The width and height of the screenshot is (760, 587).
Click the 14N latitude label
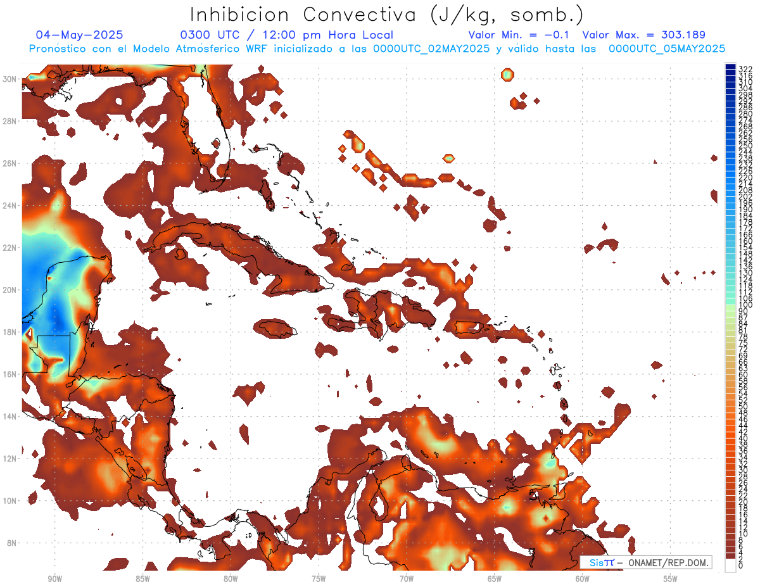(x=9, y=416)
